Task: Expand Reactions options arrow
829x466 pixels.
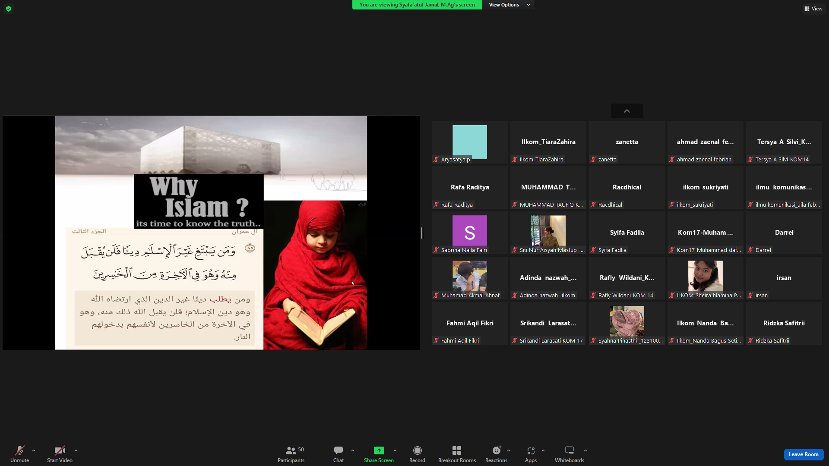Action: coord(509,450)
